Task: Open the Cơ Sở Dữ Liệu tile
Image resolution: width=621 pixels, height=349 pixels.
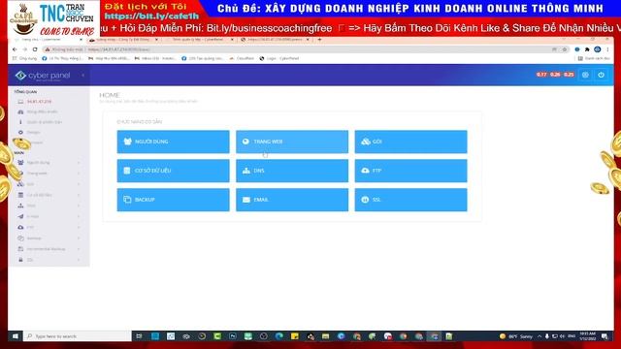Action: pyautogui.click(x=173, y=171)
